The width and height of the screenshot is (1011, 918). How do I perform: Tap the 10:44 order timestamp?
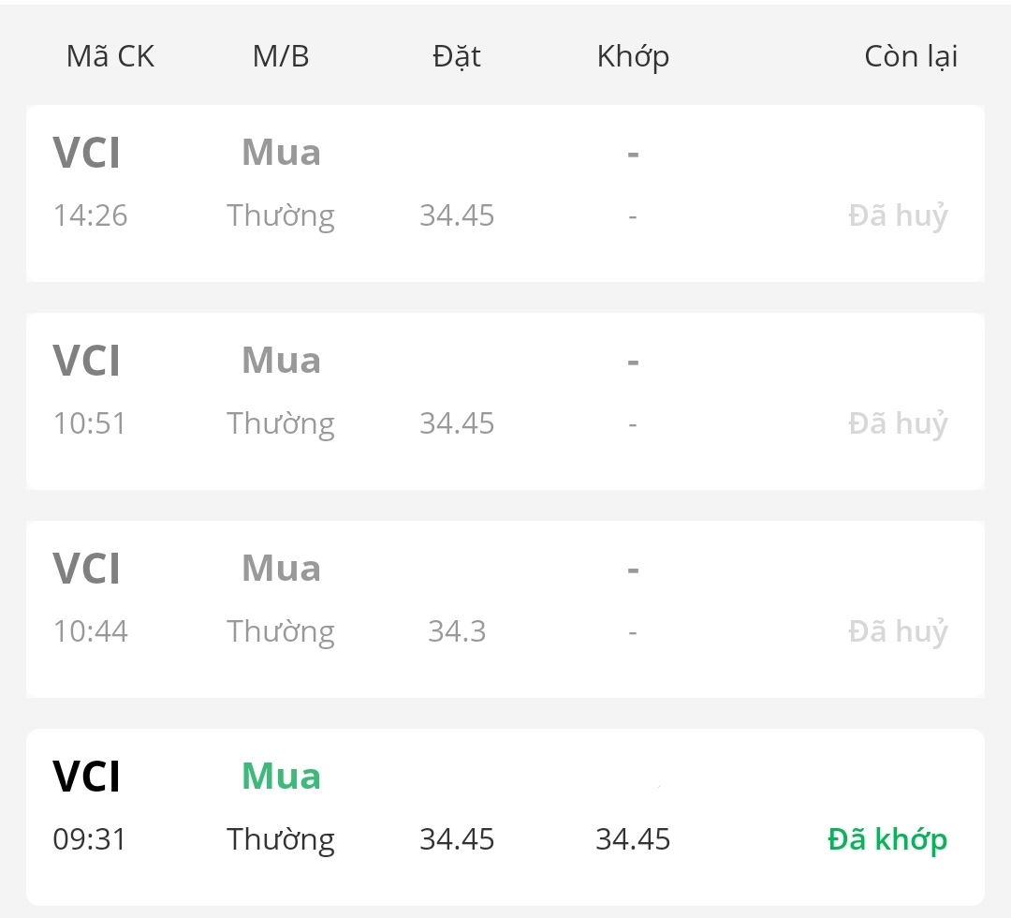pyautogui.click(x=90, y=631)
